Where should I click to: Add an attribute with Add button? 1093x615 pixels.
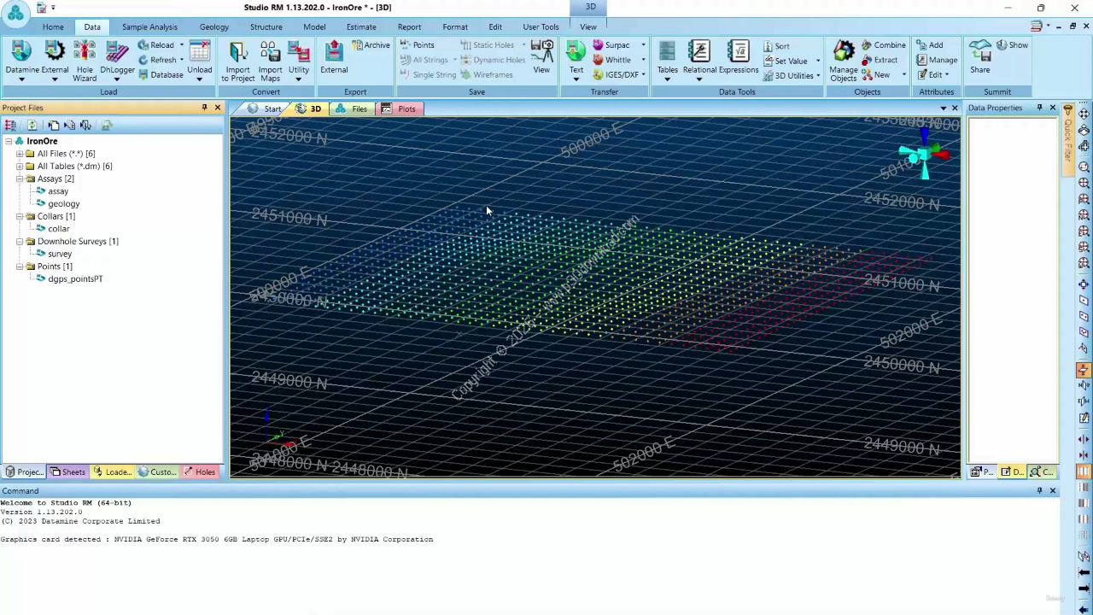pyautogui.click(x=929, y=45)
